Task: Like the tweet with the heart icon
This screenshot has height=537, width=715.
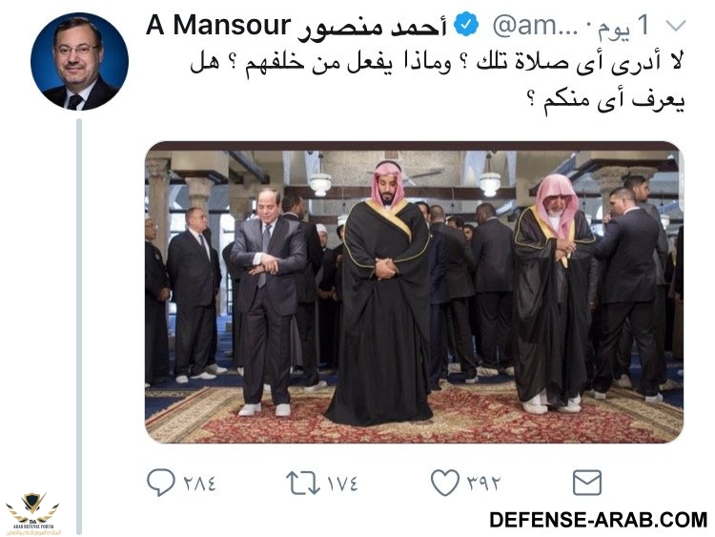Action: click(445, 483)
